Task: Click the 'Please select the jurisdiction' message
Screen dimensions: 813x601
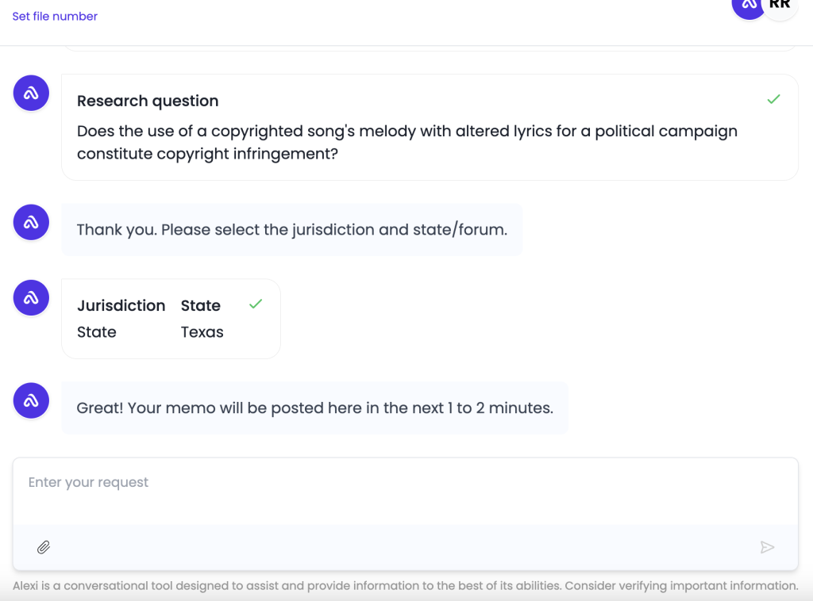Action: (x=291, y=230)
